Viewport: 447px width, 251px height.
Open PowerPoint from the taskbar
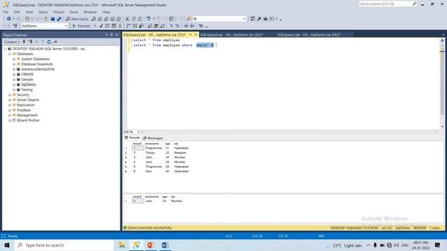click(151, 245)
